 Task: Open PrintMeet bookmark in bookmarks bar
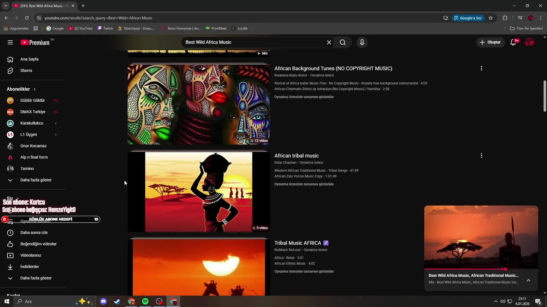(216, 29)
